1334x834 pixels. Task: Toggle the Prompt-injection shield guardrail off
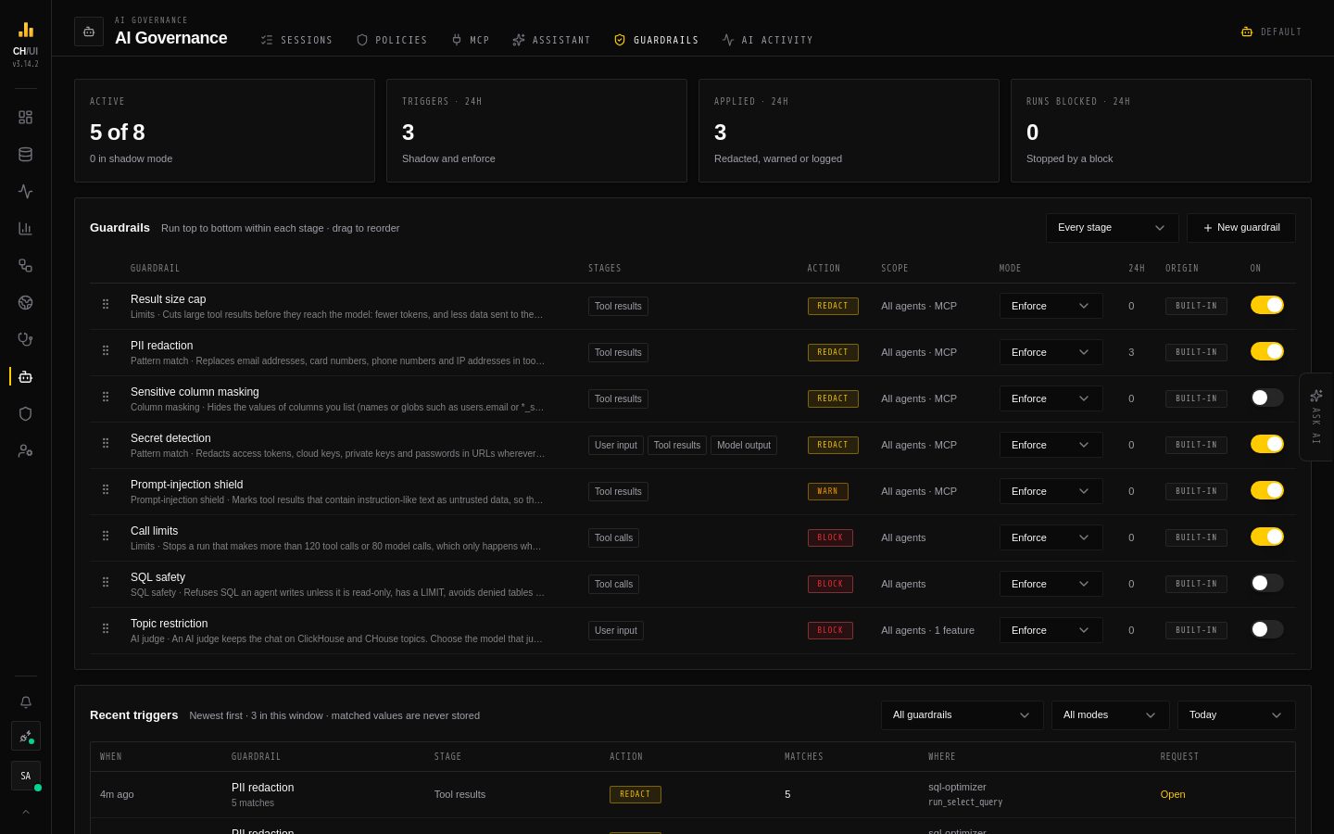click(x=1266, y=490)
